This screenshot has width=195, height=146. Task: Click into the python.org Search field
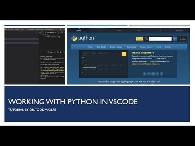point(160,39)
